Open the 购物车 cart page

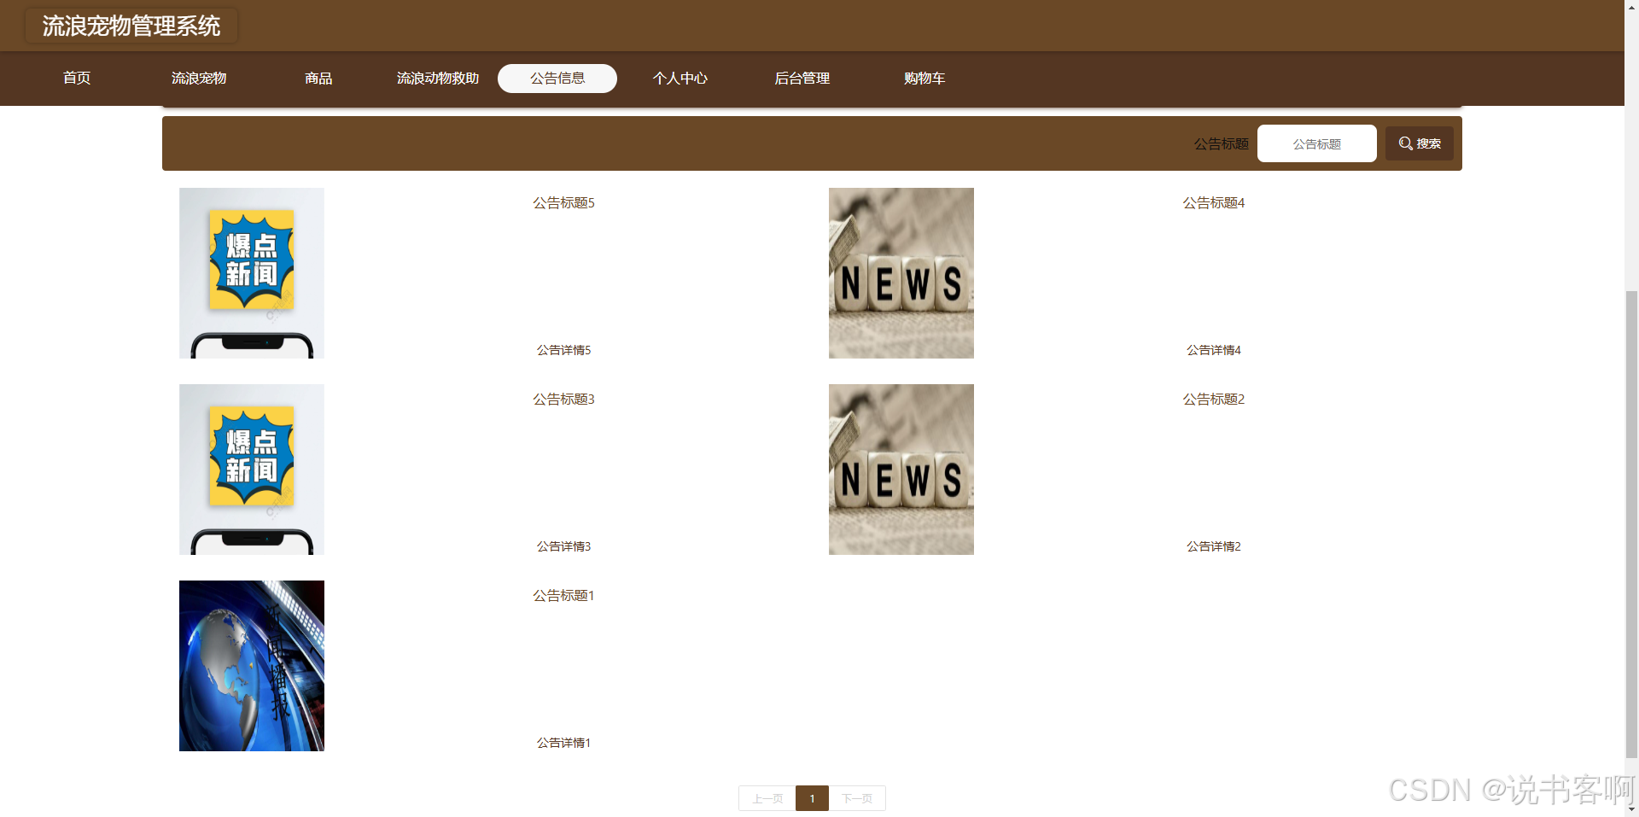point(924,79)
